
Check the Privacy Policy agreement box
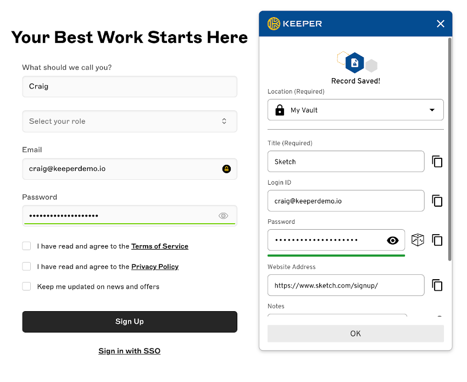pos(26,267)
